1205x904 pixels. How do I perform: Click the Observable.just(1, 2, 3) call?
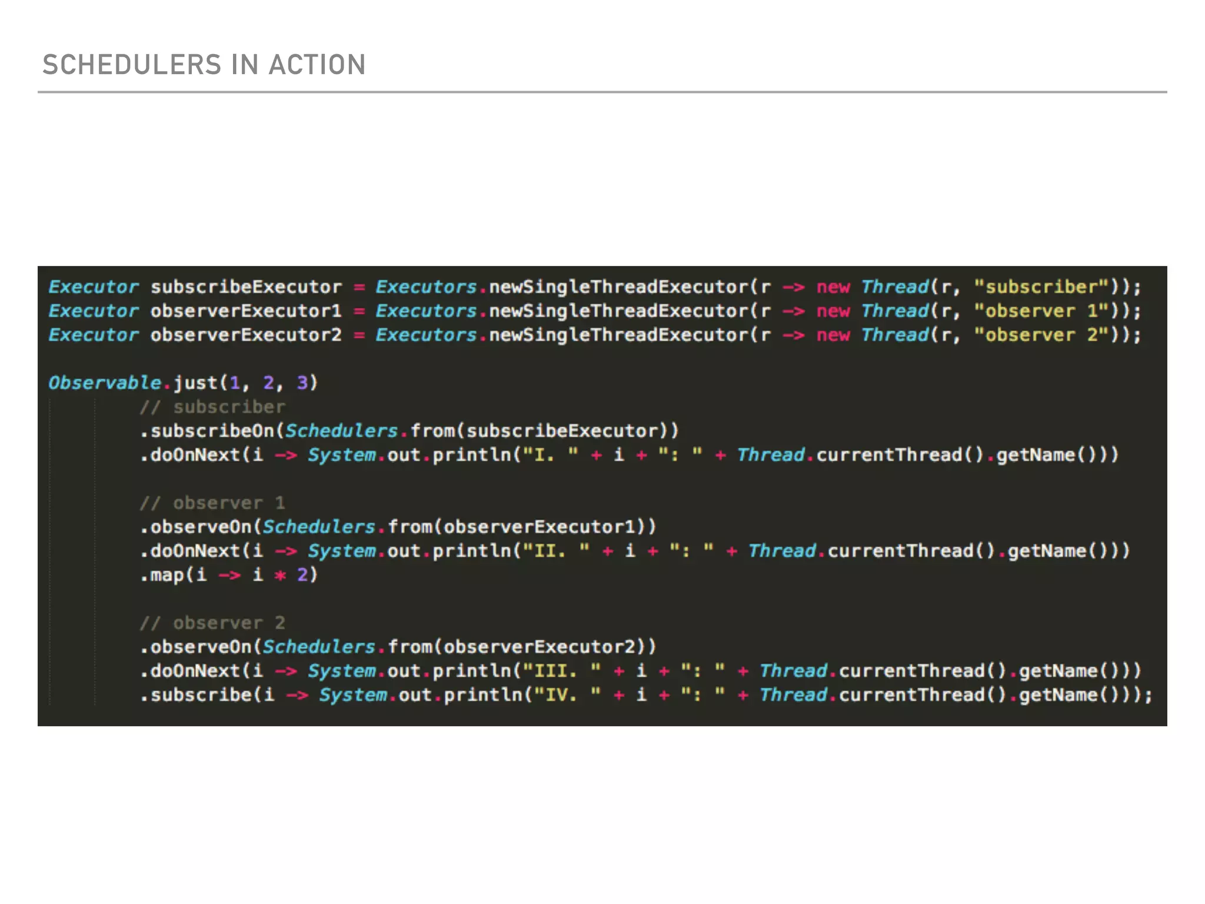click(183, 383)
